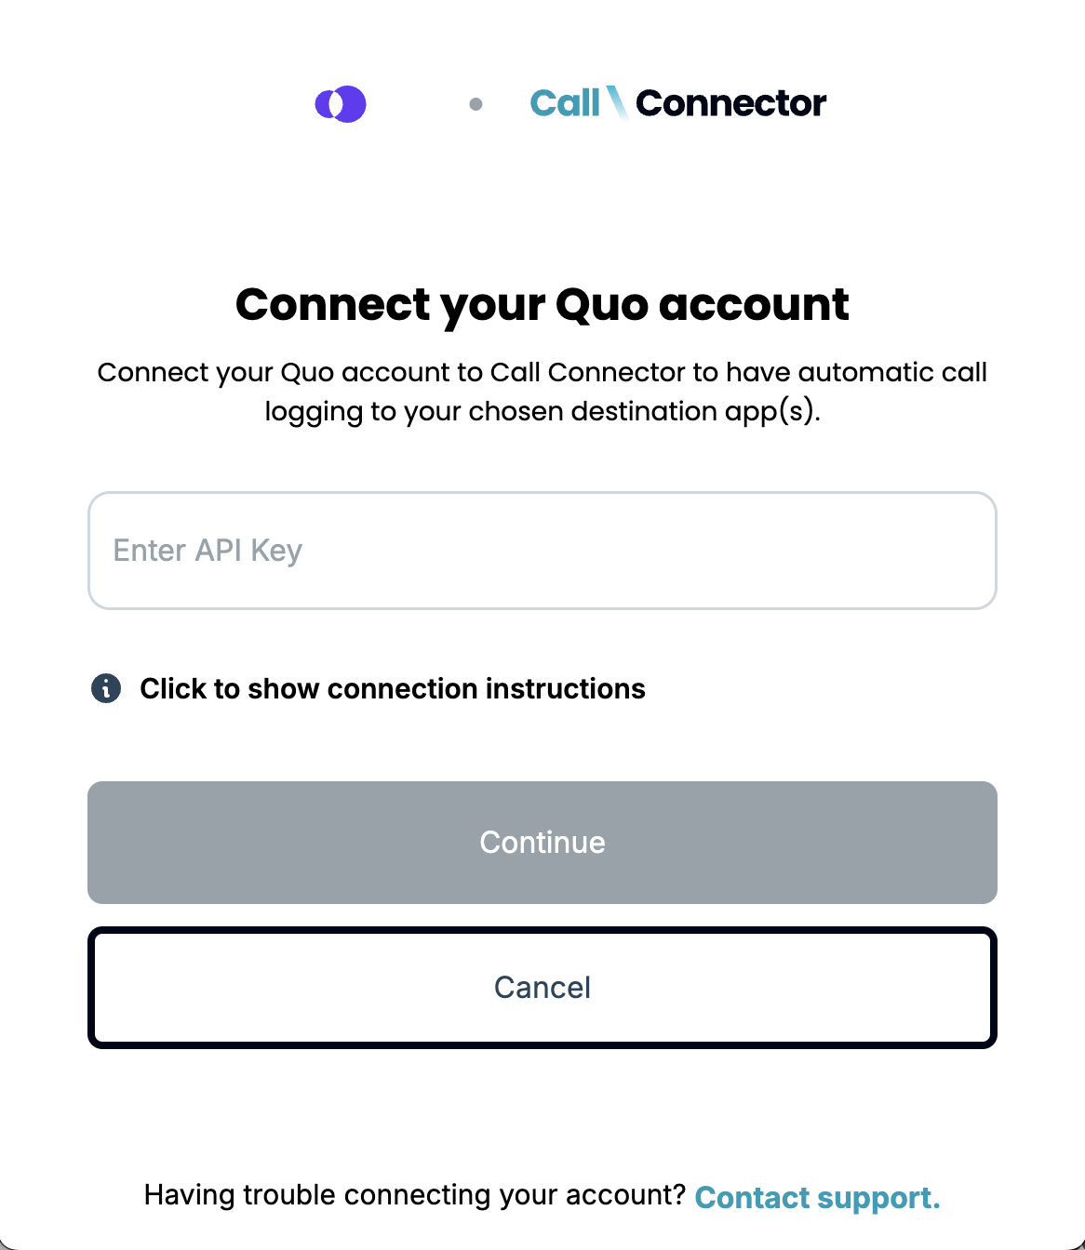Click the "Connect your Quo account" heading
1085x1250 pixels.
point(542,304)
